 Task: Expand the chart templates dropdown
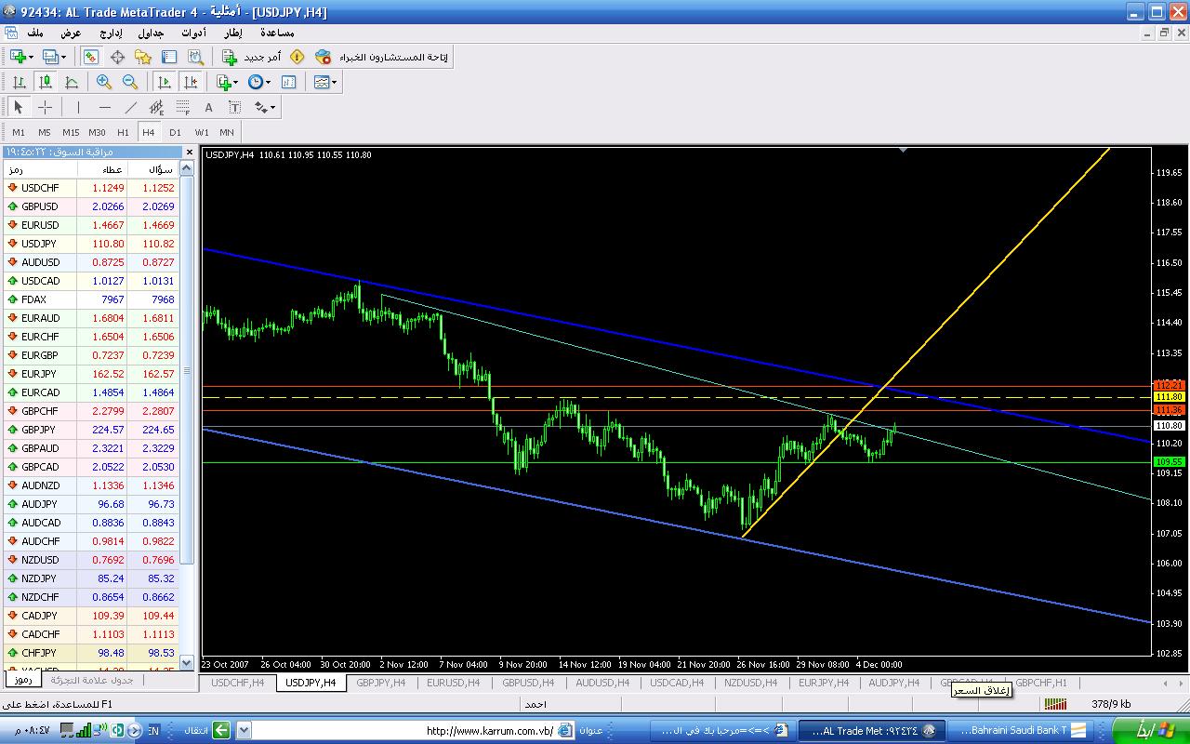pyautogui.click(x=325, y=82)
